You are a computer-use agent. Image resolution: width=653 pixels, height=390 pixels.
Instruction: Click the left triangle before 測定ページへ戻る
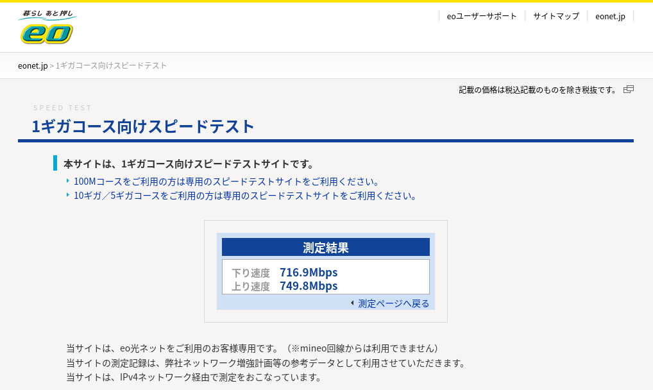click(352, 303)
